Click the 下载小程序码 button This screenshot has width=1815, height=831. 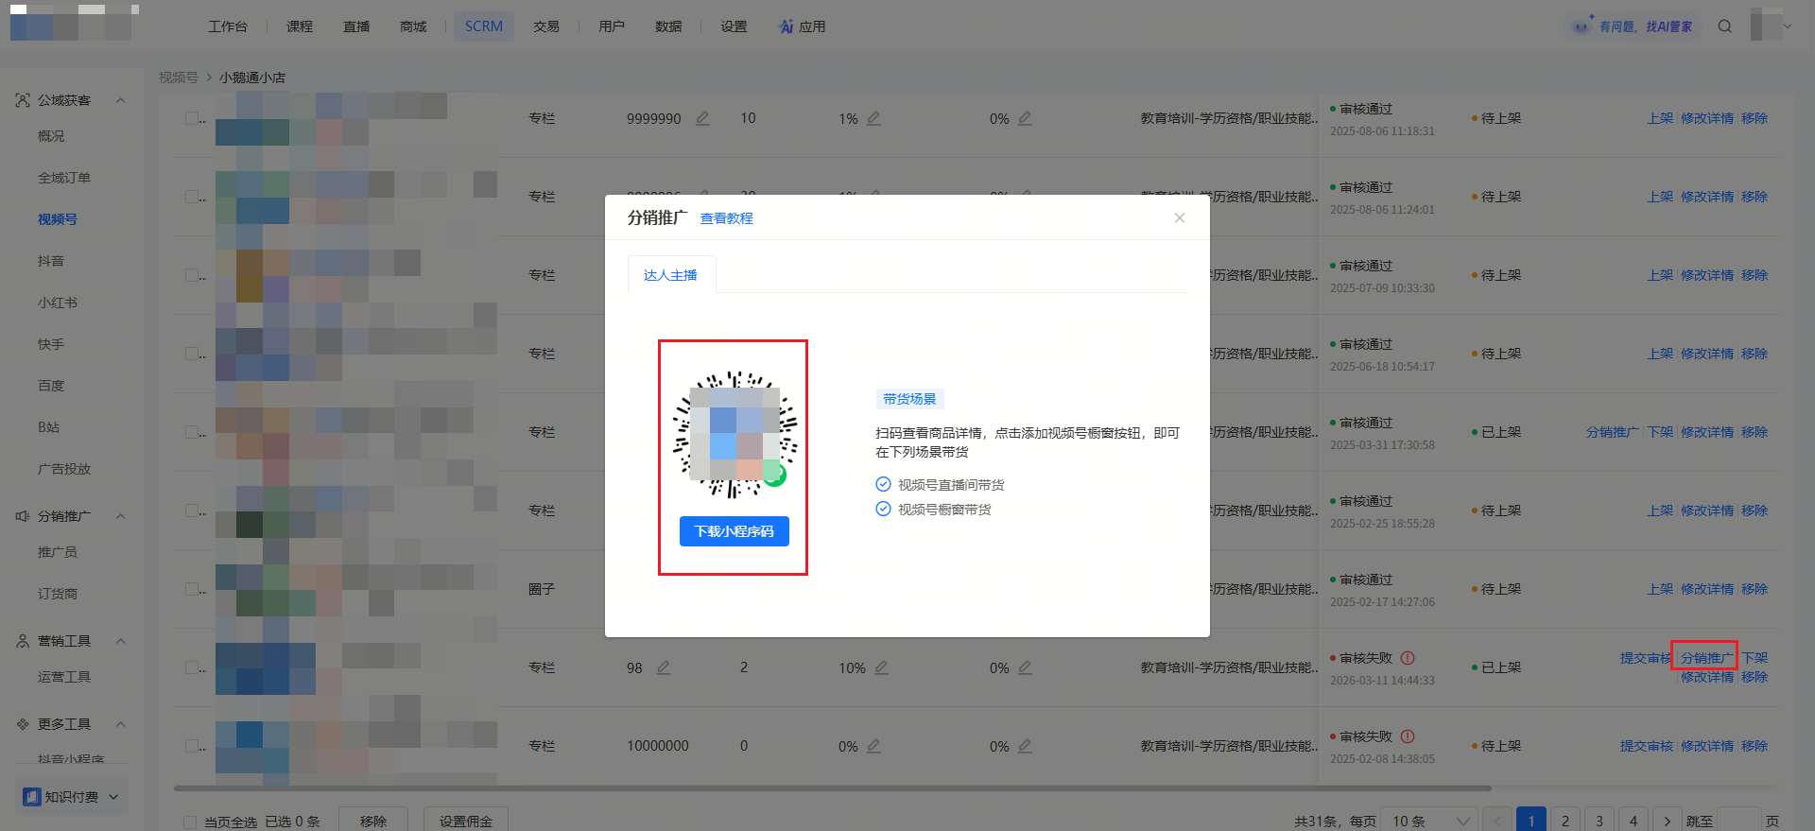click(x=735, y=531)
